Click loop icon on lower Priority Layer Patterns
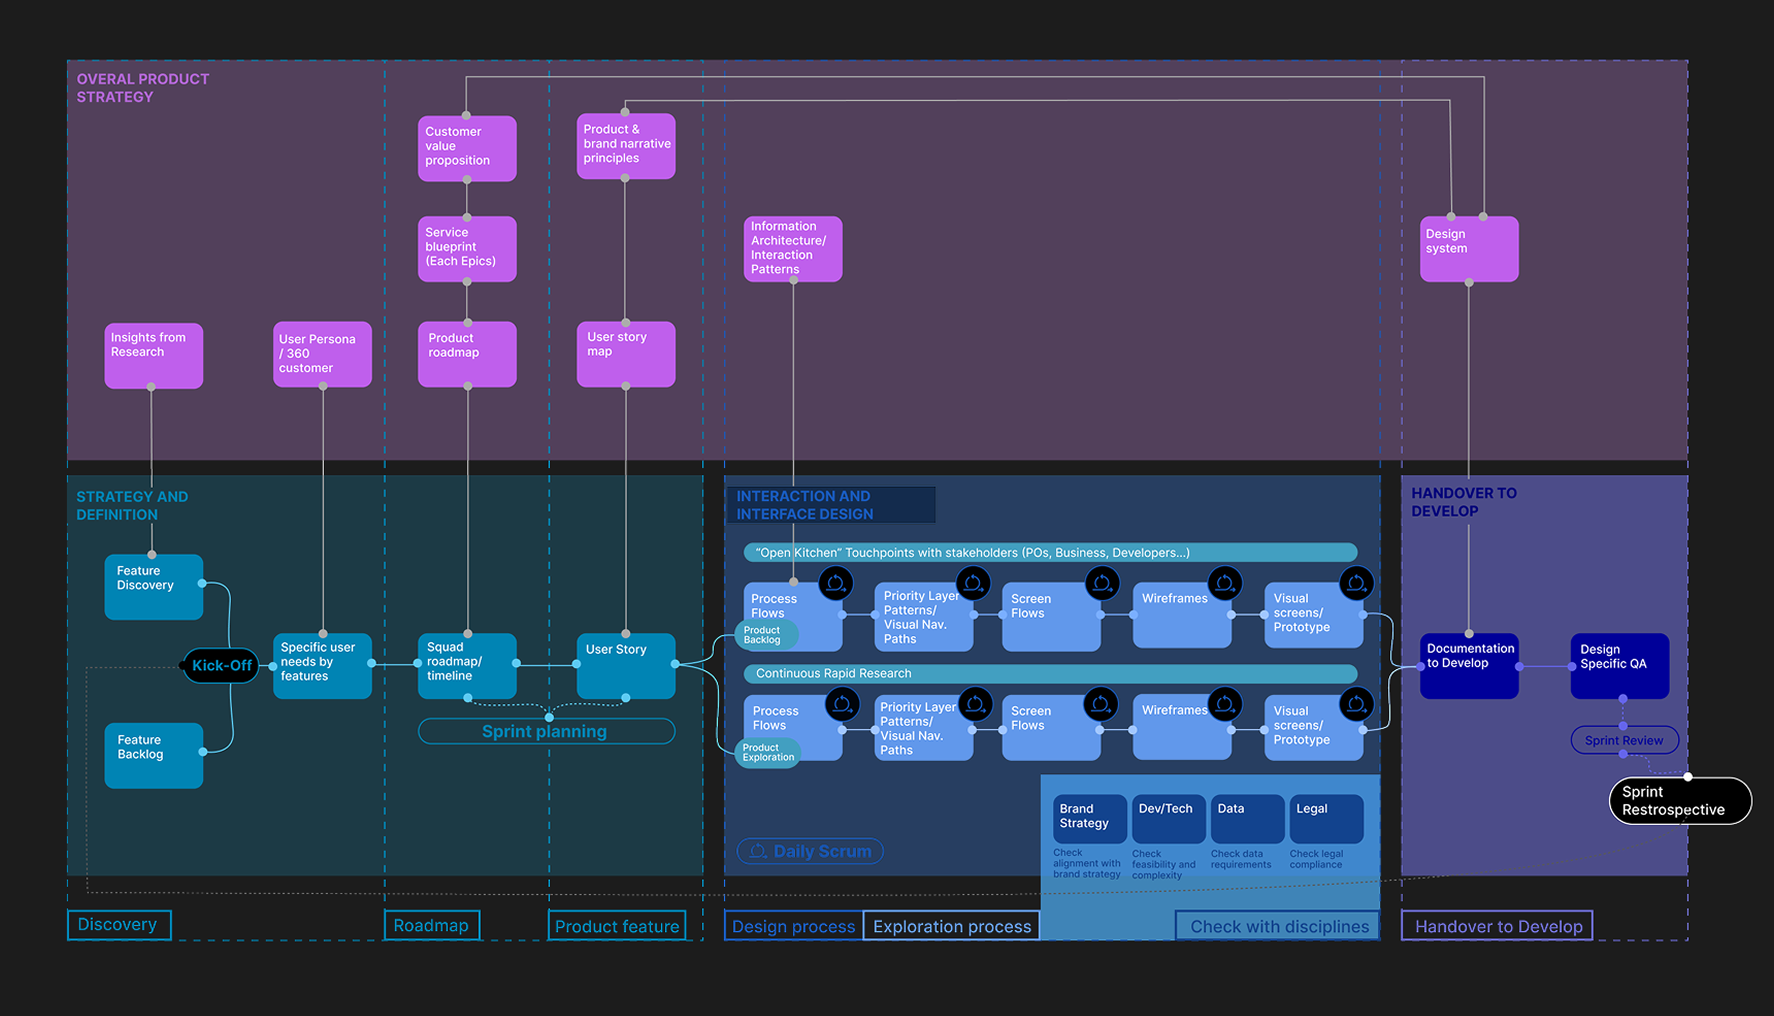Viewport: 1774px width, 1016px height. tap(975, 704)
